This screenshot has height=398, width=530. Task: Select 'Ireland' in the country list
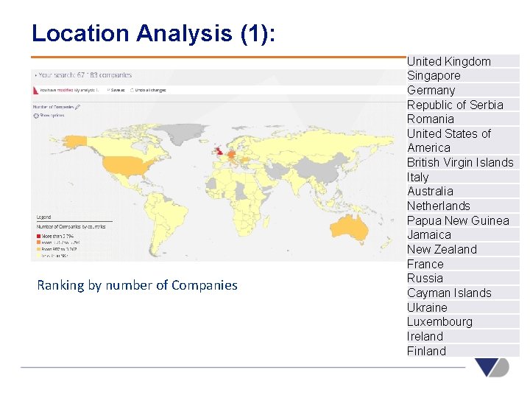click(463, 336)
